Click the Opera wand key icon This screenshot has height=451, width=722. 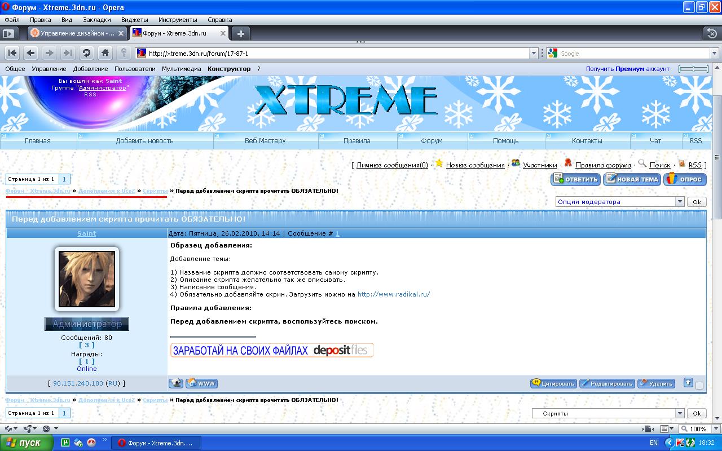124,53
